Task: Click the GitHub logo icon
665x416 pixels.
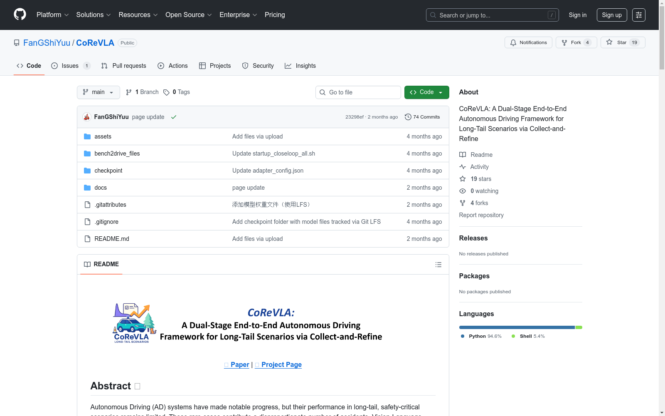Action: point(20,15)
